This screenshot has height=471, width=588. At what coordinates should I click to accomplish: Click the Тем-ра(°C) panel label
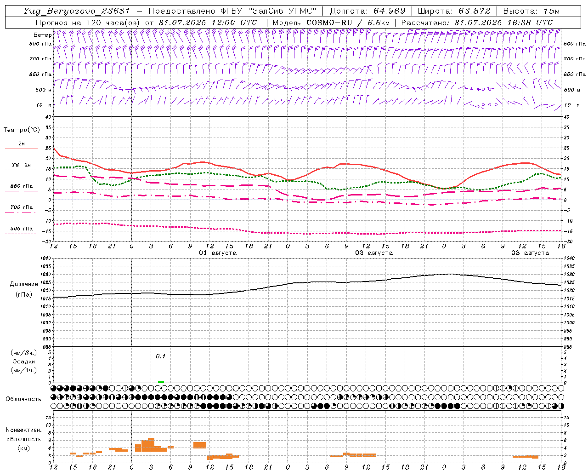click(22, 130)
